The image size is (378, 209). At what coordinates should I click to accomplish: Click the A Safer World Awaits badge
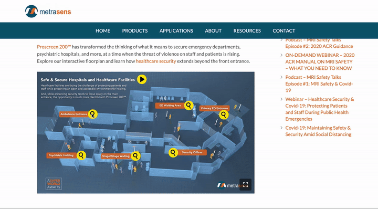coord(54,184)
